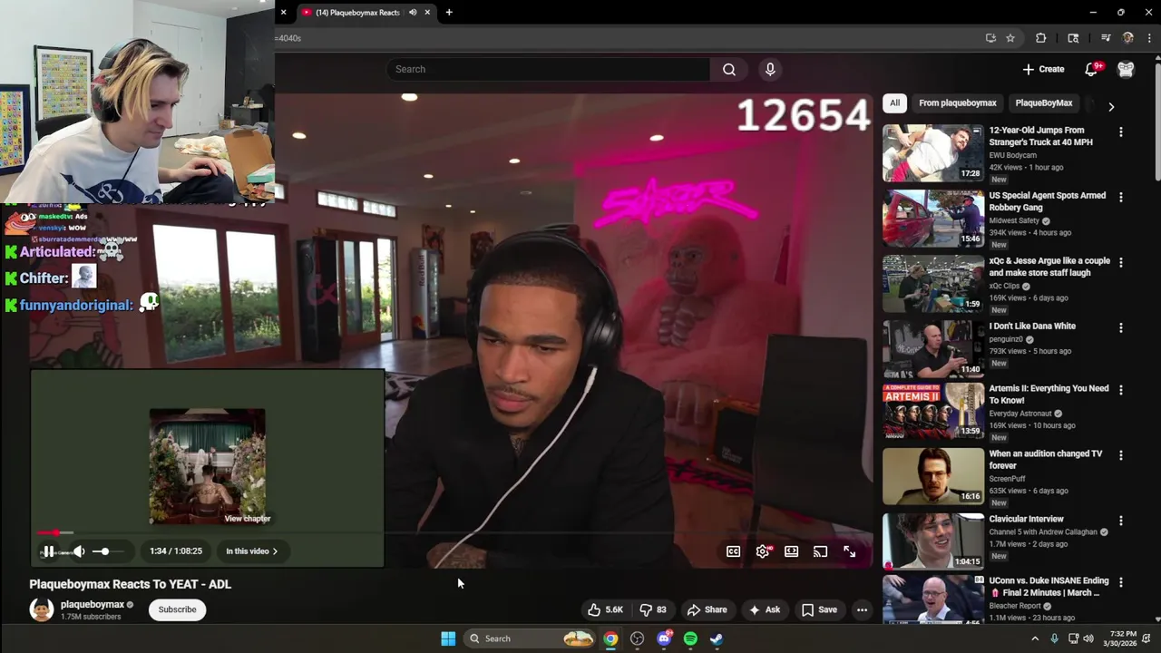Click 'US Special Agent Spots Armed Robbery' thumbnail

pos(933,219)
